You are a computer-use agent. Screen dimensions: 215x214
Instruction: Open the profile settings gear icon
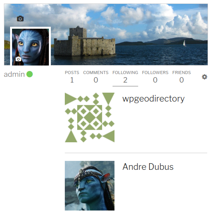click(x=205, y=77)
